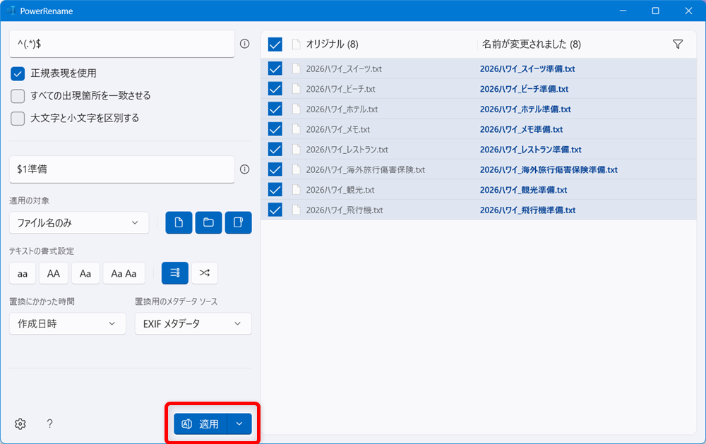Select the "Aa Aa" title case formatting option

click(x=123, y=273)
